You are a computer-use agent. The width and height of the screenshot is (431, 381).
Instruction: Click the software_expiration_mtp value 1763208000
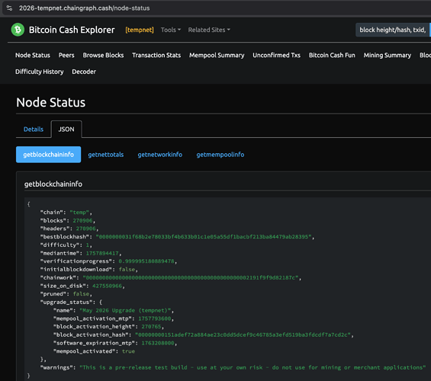[158, 343]
